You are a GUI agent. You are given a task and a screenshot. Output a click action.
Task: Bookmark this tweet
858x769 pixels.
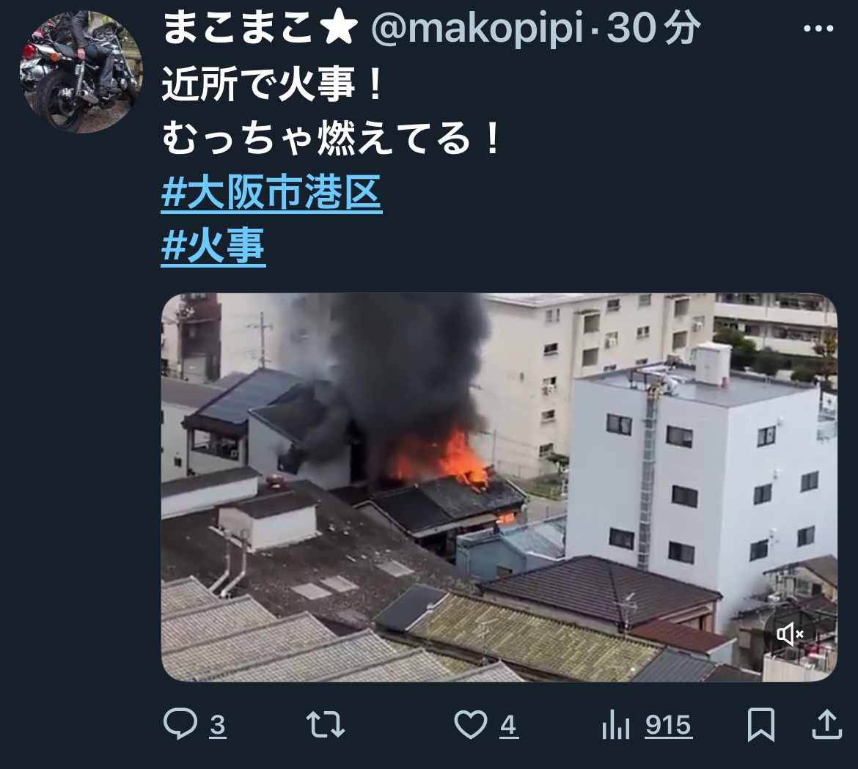761,725
